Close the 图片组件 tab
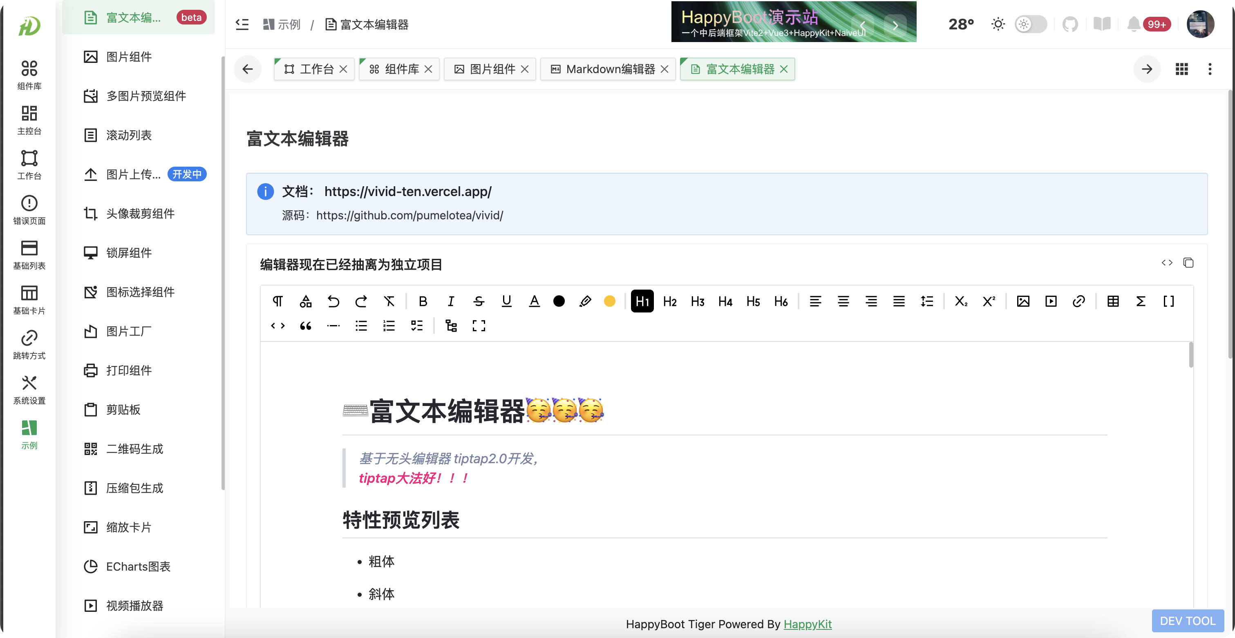 pyautogui.click(x=525, y=69)
